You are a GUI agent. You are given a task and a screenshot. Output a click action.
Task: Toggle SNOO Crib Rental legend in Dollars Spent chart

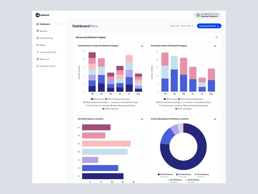[x=183, y=109]
